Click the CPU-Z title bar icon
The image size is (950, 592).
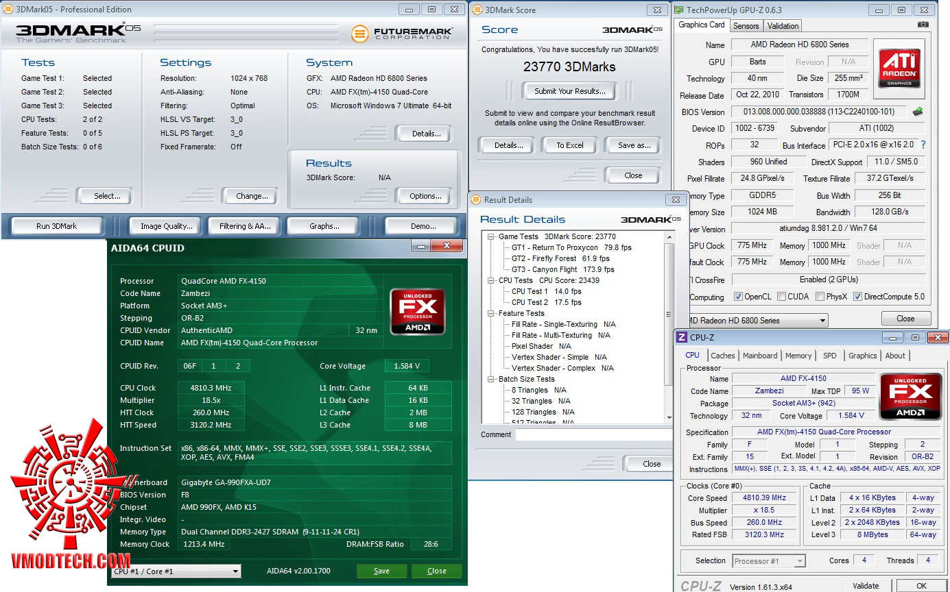click(x=682, y=337)
